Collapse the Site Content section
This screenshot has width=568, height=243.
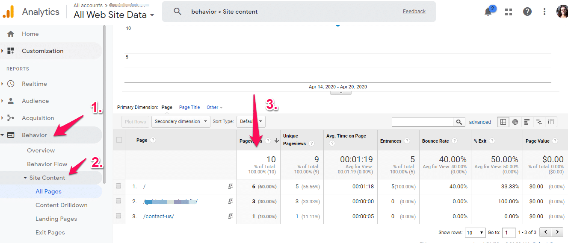(x=26, y=178)
